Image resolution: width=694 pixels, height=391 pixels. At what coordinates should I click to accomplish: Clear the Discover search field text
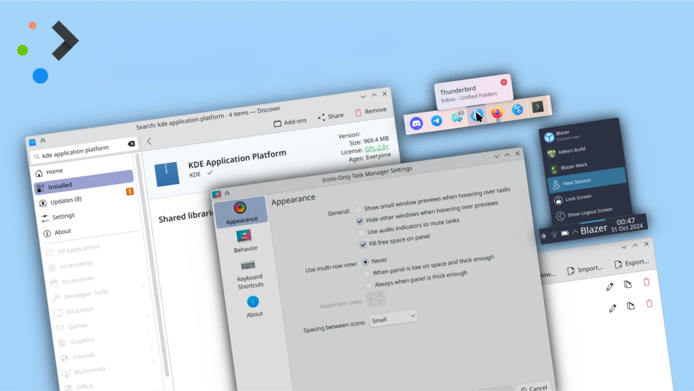pyautogui.click(x=131, y=144)
